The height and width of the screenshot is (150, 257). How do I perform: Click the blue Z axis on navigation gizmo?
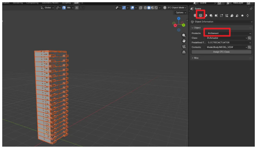(179, 18)
